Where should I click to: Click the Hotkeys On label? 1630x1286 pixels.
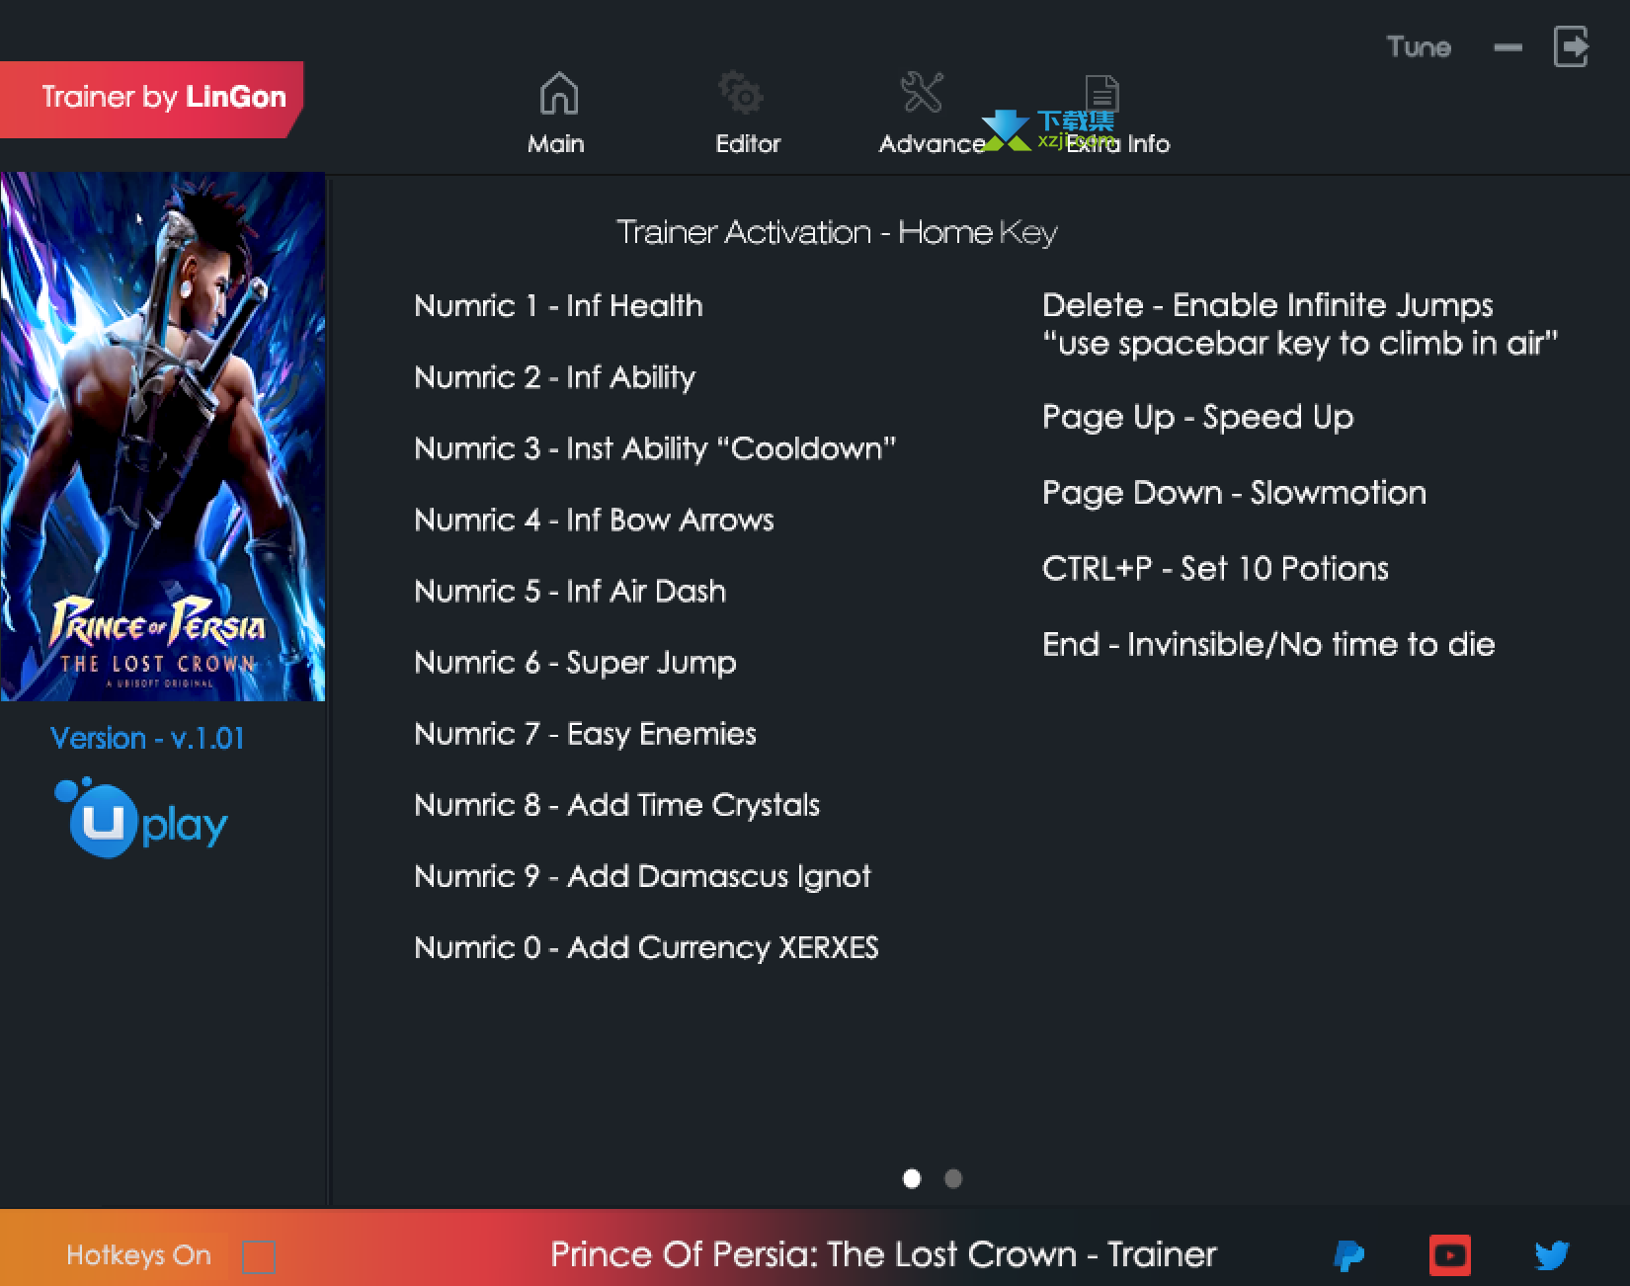click(x=138, y=1255)
